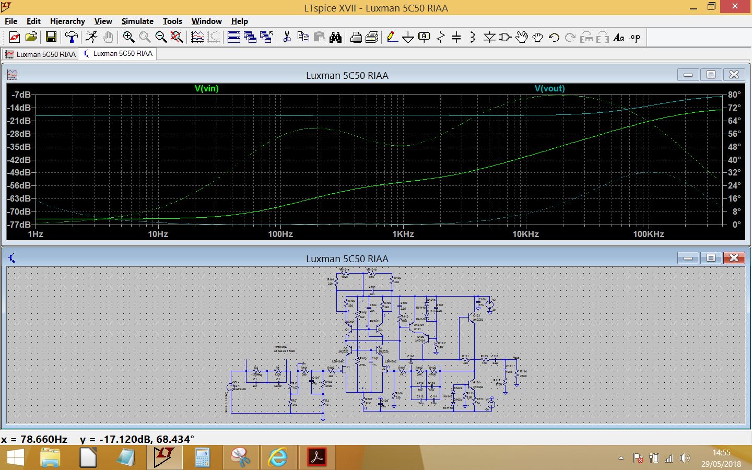Open the Hierarchy menu
This screenshot has height=470, width=752.
(67, 21)
